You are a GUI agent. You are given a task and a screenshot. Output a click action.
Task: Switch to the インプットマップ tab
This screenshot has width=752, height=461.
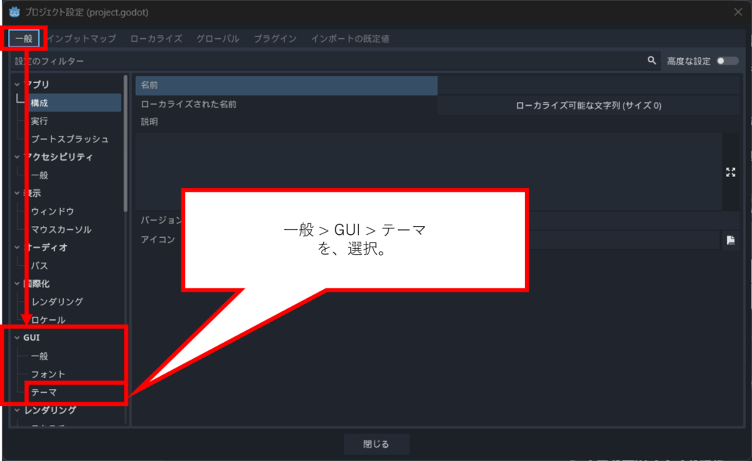(82, 38)
